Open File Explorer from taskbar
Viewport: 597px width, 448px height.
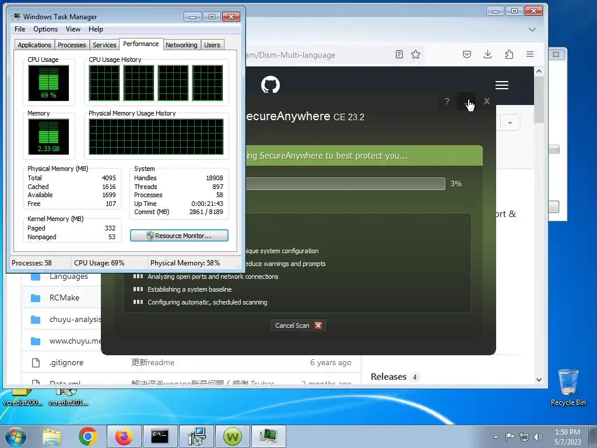tap(52, 436)
